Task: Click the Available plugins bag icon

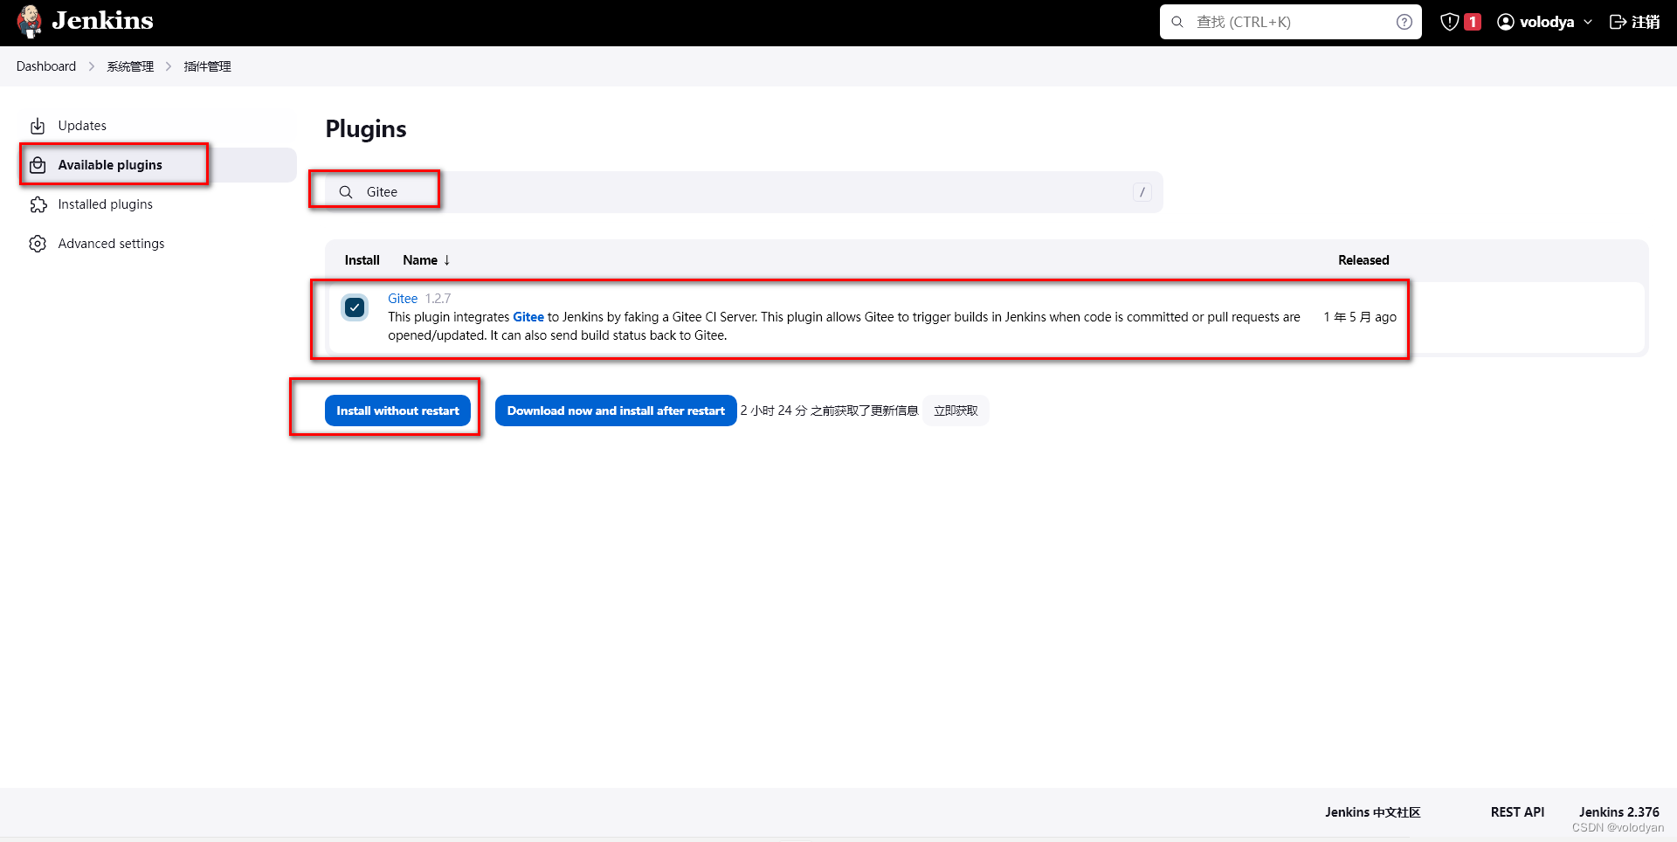Action: pyautogui.click(x=38, y=165)
